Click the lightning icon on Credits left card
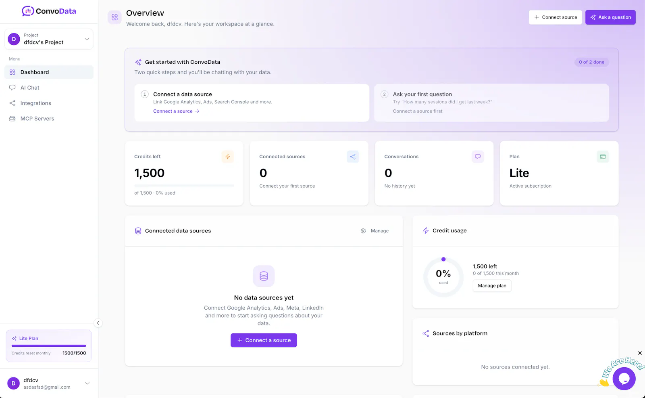Viewport: 645px width, 398px height. point(228,157)
